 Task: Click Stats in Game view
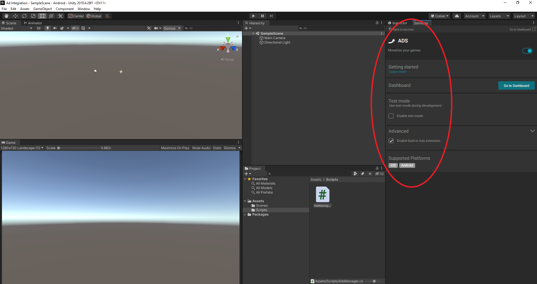tap(217, 148)
